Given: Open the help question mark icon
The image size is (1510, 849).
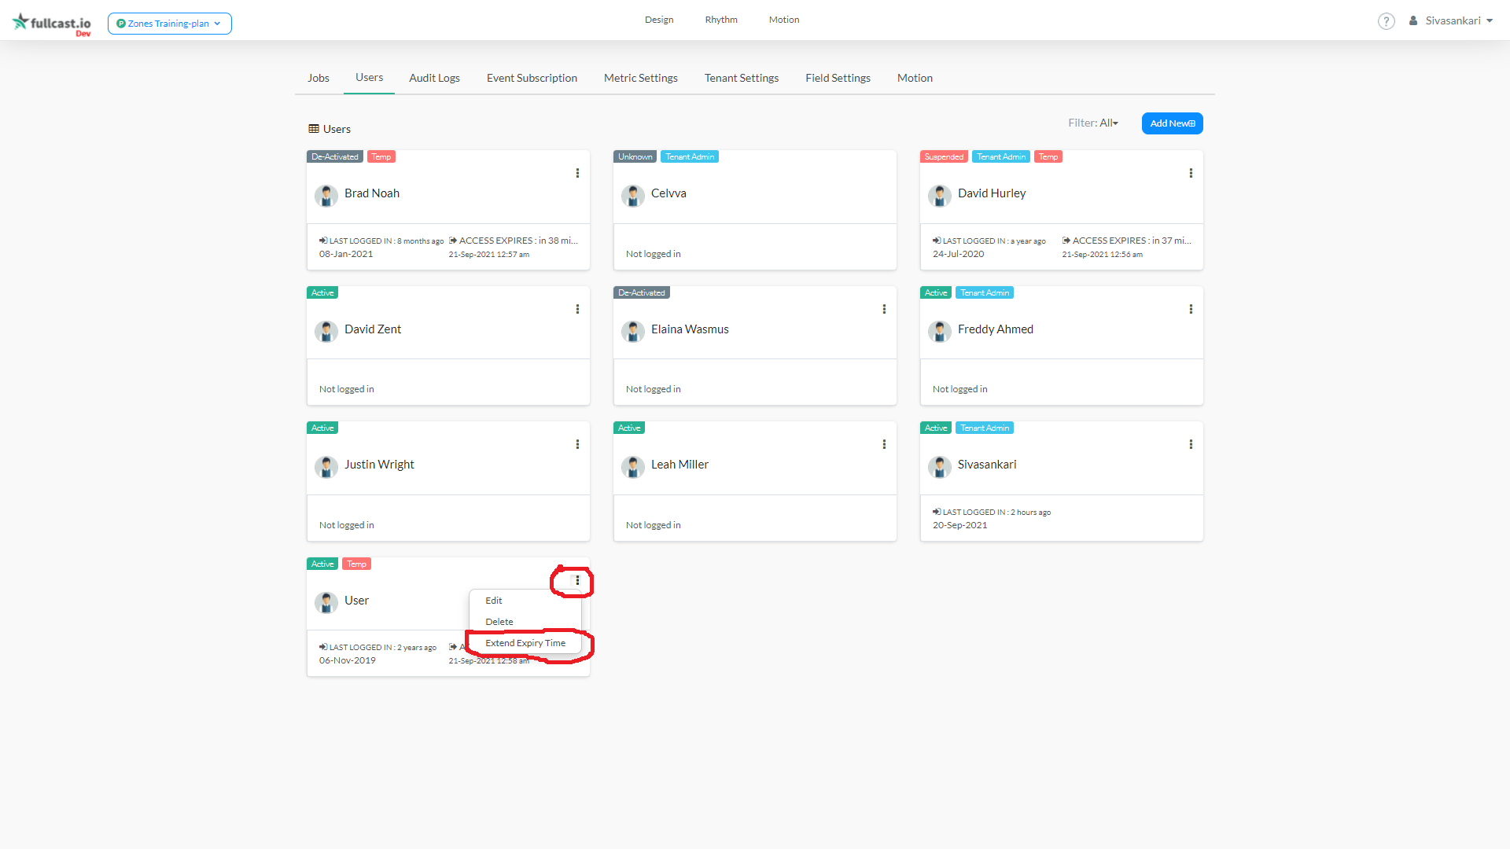Looking at the screenshot, I should [x=1386, y=21].
